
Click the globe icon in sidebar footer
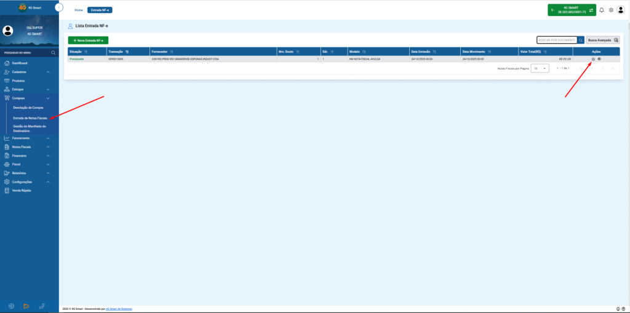(x=11, y=306)
